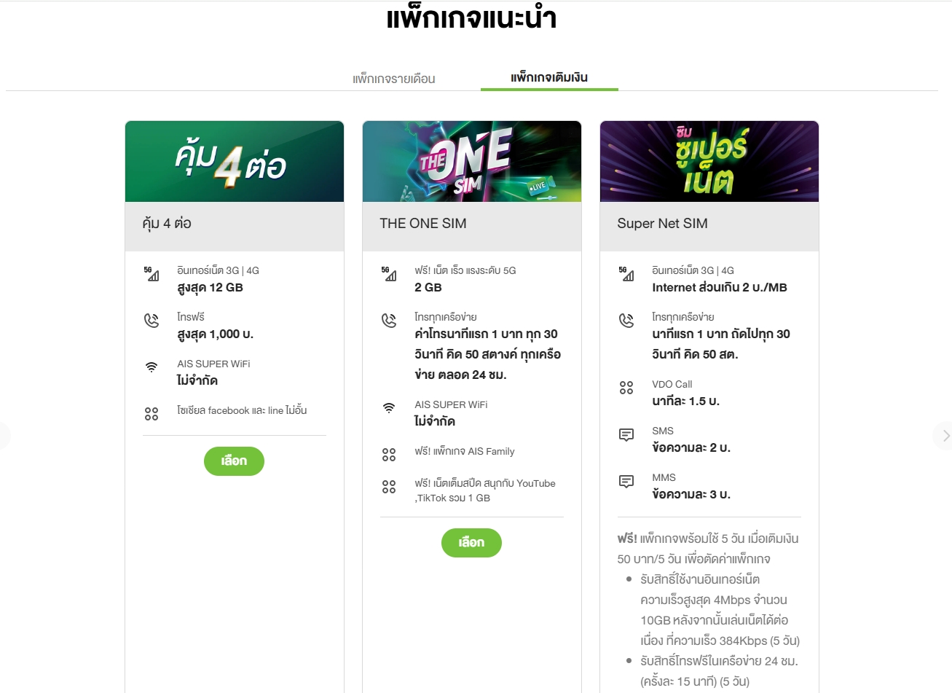Screen dimensions: 952x693
Task: Open the ซิมซูเปอร์เน็ต banner image
Action: point(709,161)
